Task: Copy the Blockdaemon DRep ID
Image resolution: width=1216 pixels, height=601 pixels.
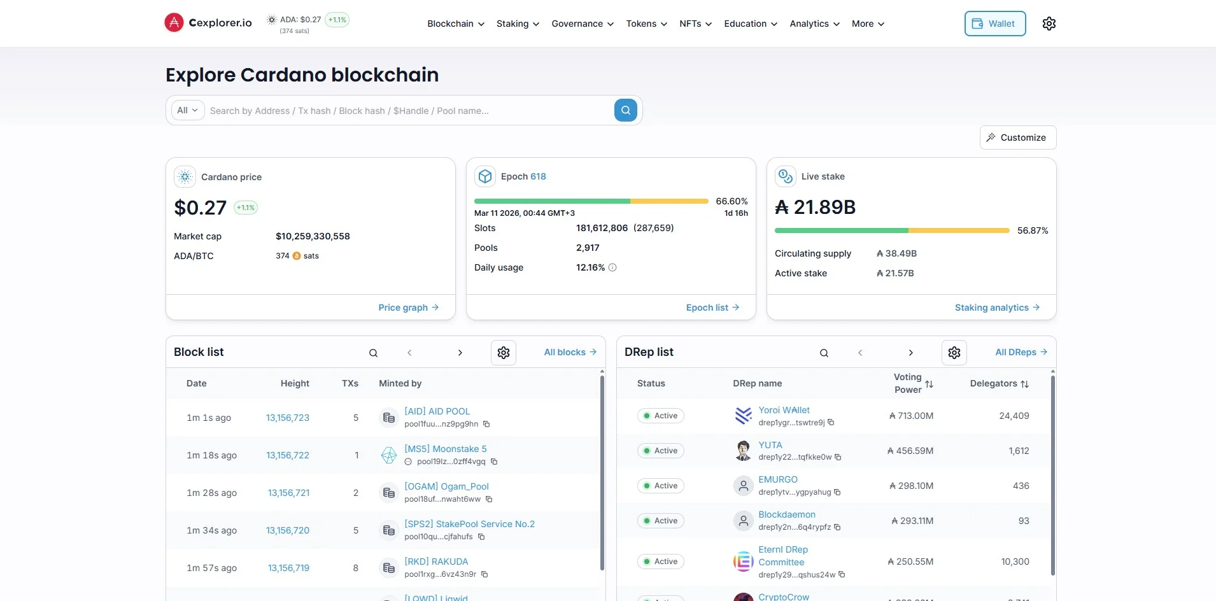Action: click(837, 527)
